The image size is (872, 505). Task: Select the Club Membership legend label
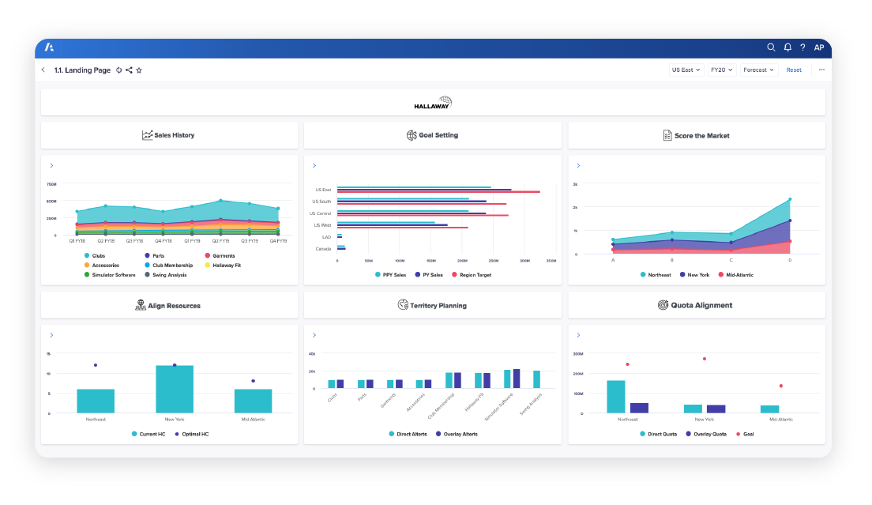click(173, 266)
